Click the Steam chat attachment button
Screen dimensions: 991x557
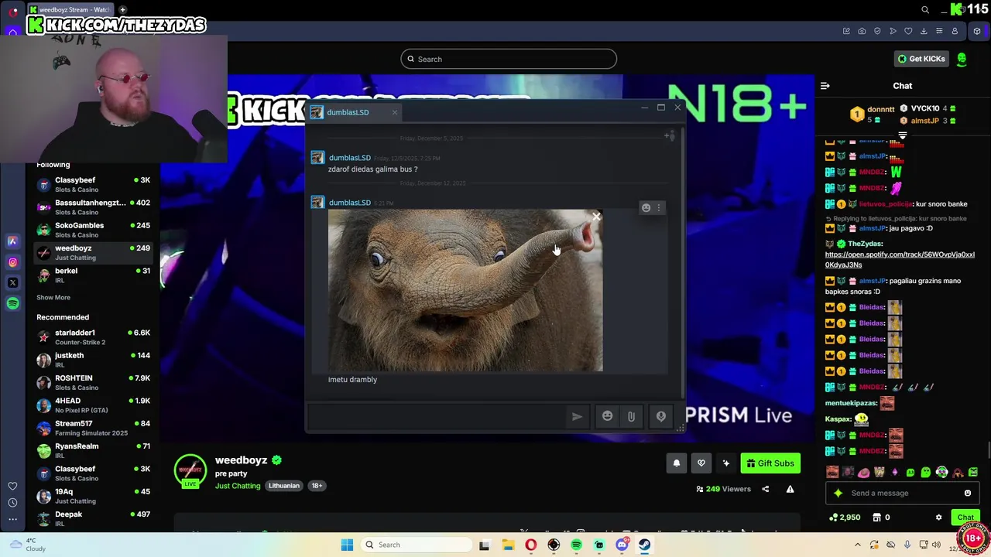(631, 416)
